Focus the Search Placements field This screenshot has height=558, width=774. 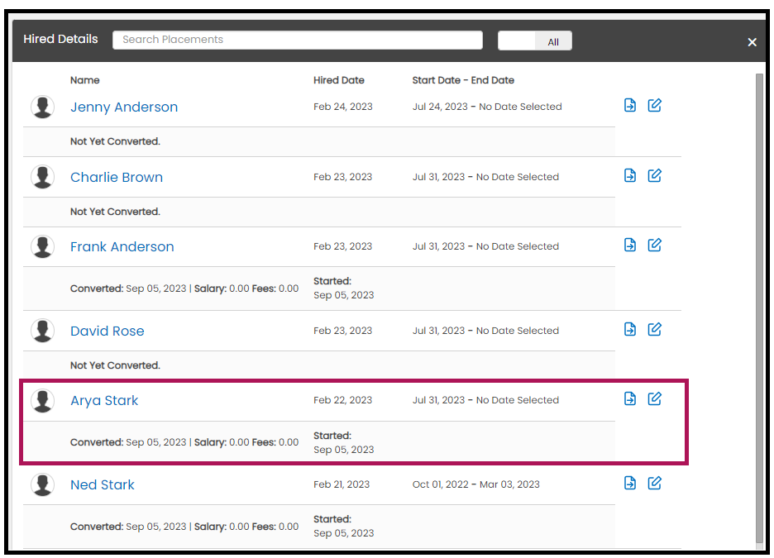coord(298,40)
